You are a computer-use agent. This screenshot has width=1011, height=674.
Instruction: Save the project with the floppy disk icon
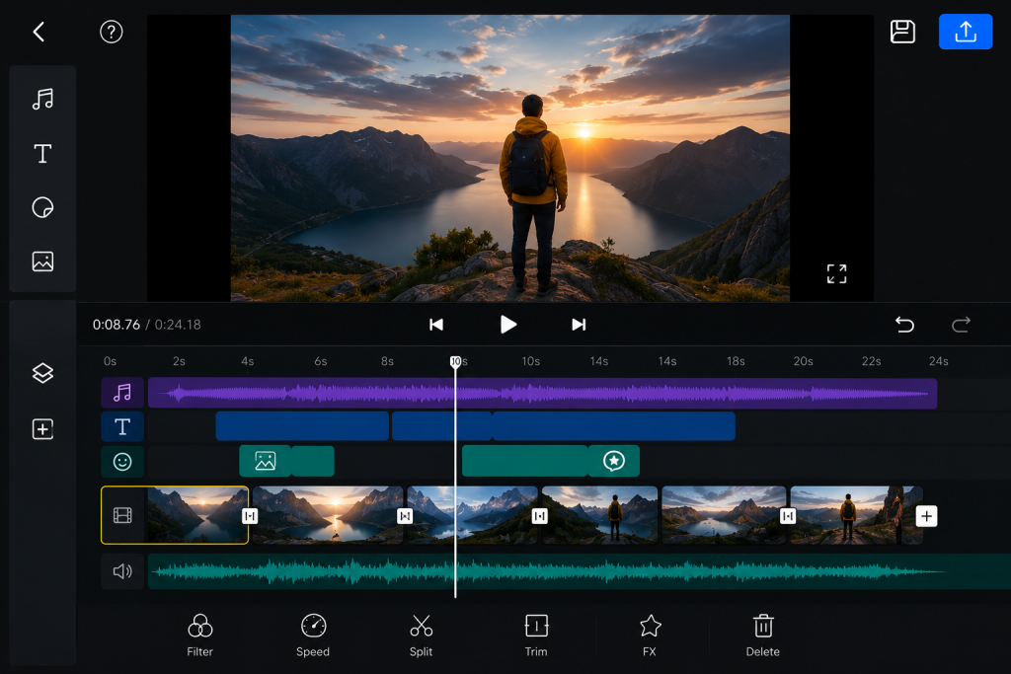(902, 32)
